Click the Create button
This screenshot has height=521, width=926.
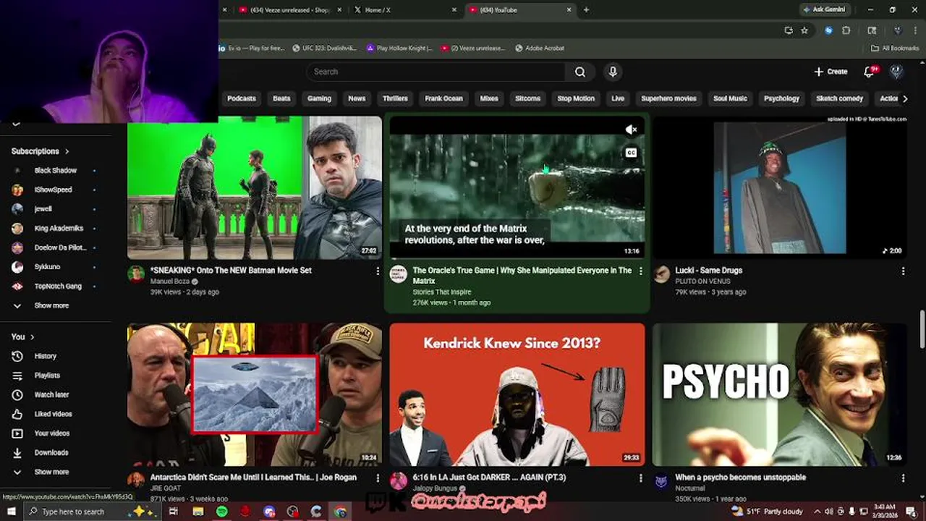[x=831, y=72]
